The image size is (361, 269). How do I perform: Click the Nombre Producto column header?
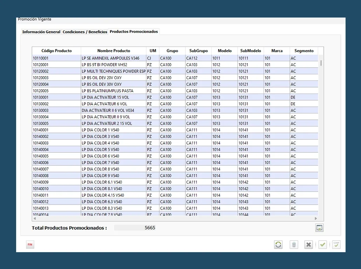(x=114, y=51)
